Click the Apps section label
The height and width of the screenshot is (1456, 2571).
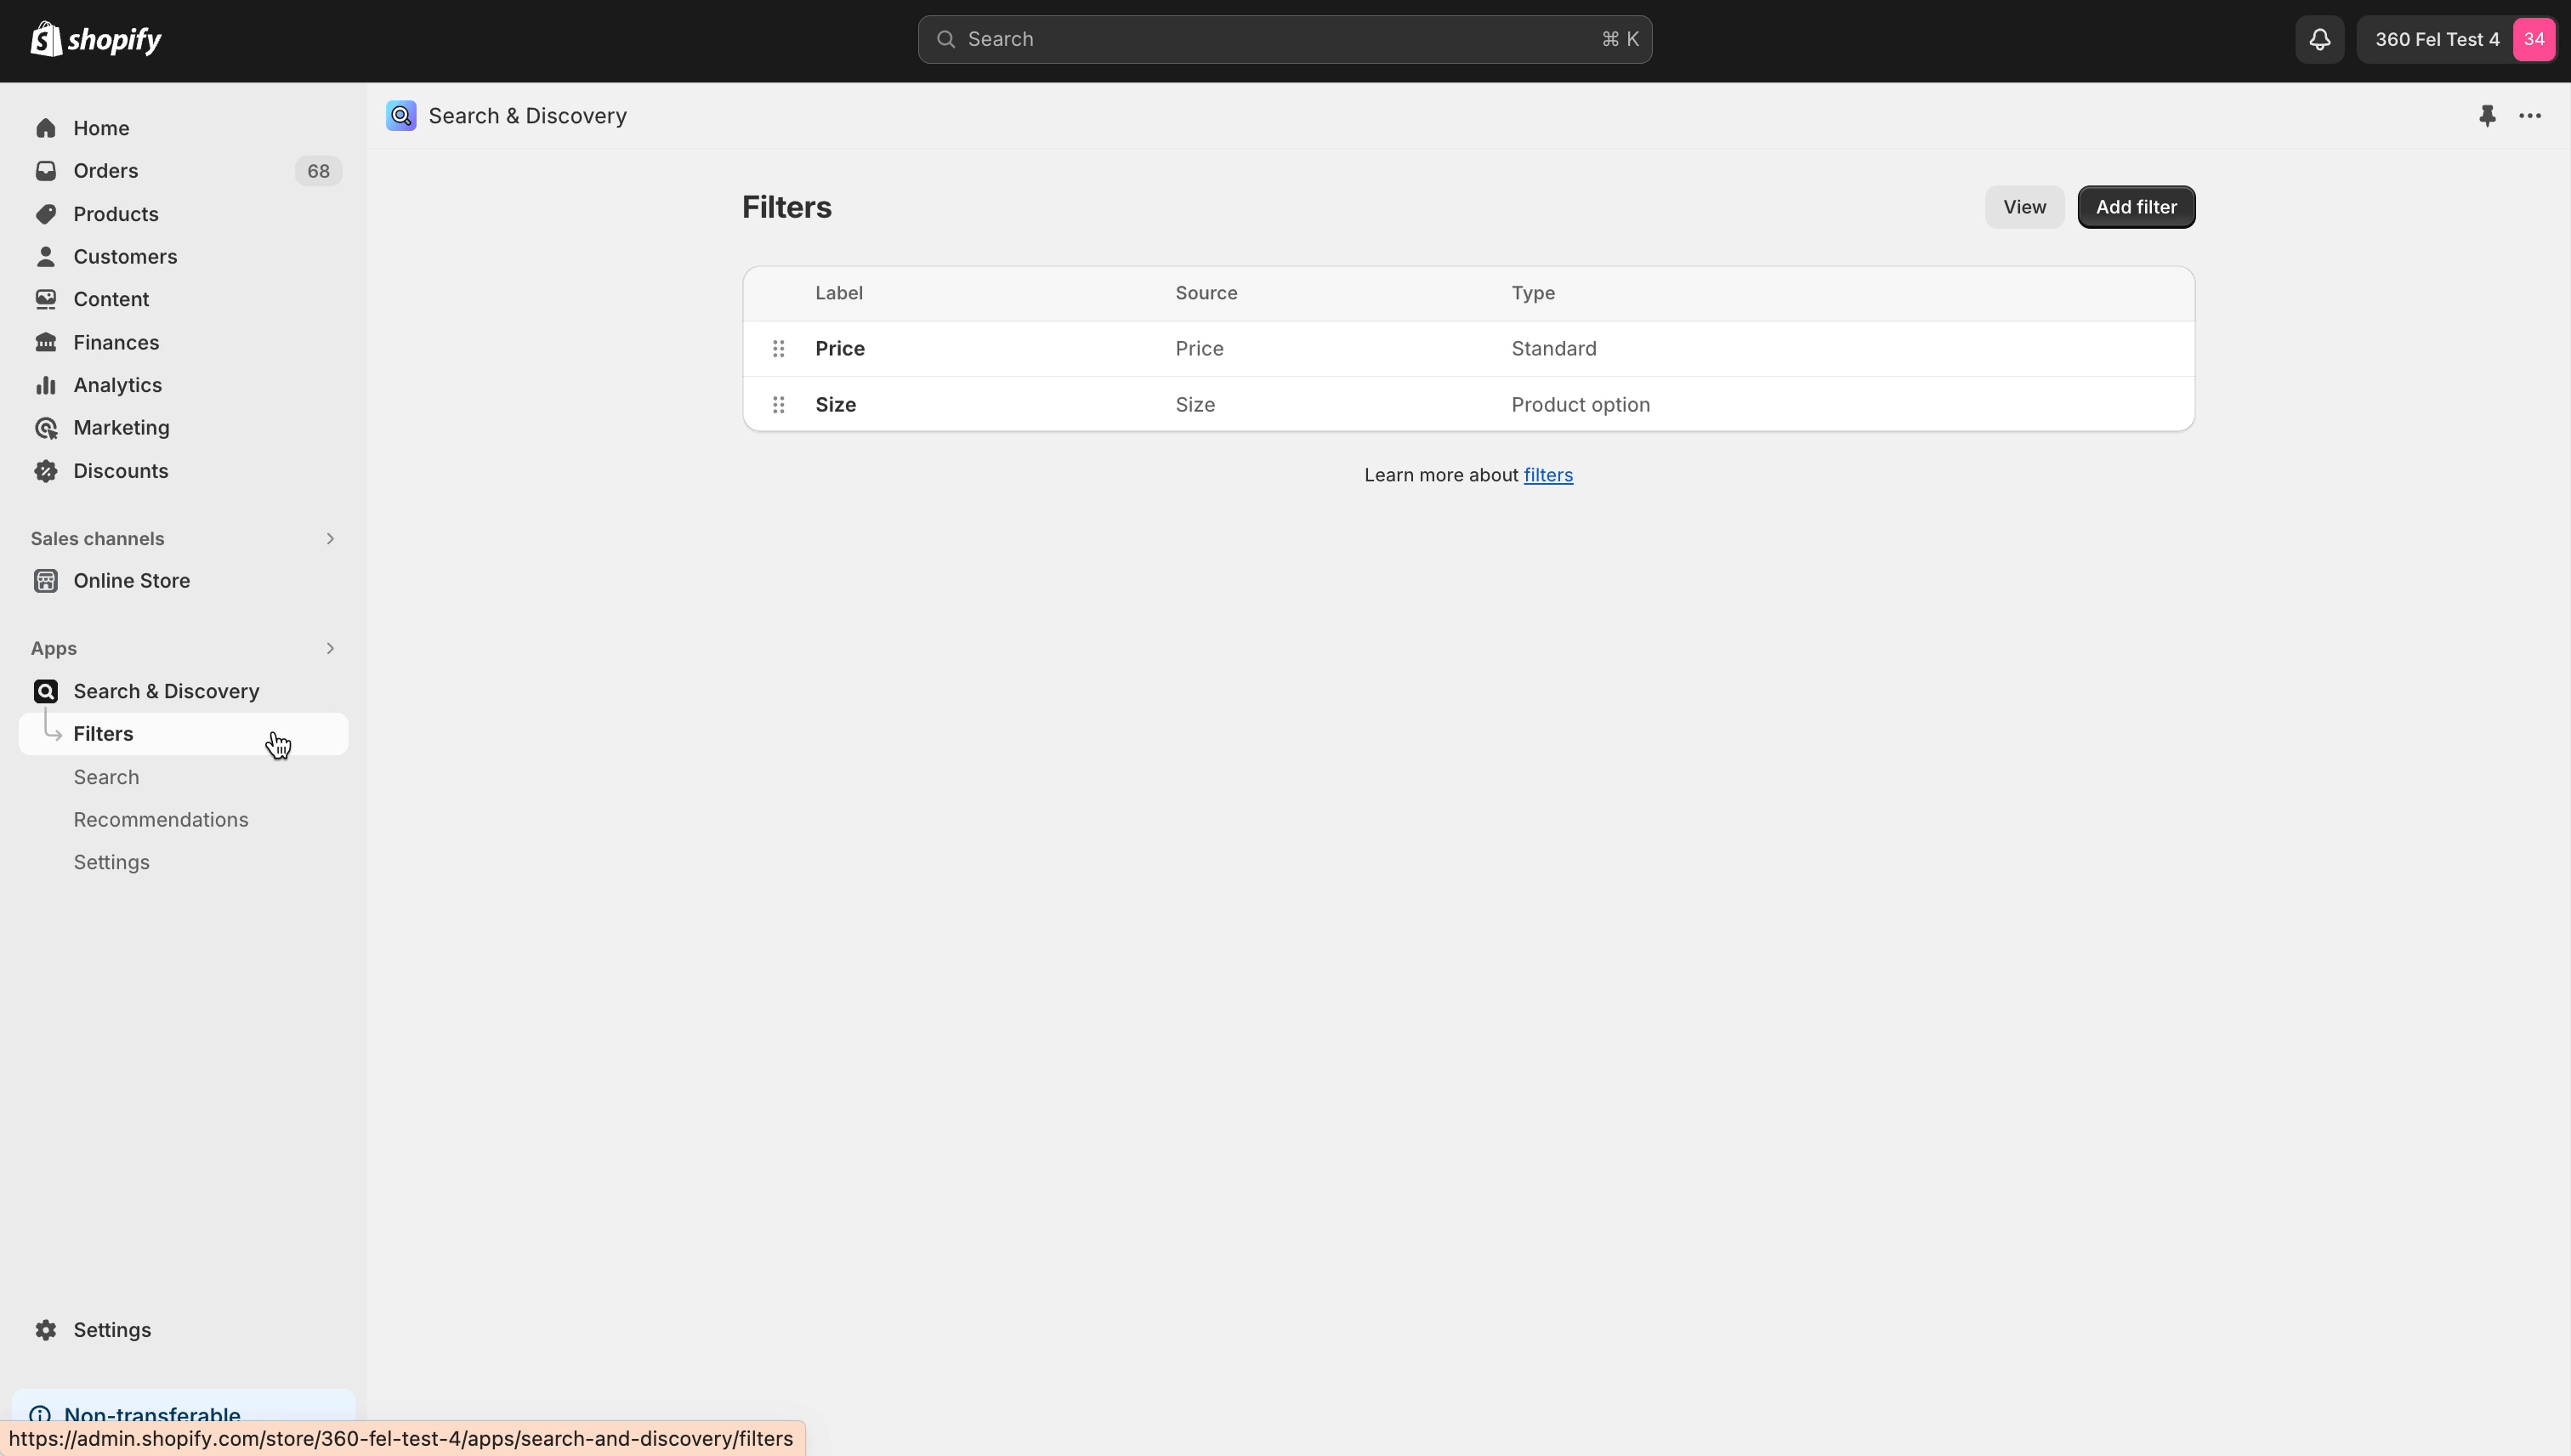[x=54, y=648]
